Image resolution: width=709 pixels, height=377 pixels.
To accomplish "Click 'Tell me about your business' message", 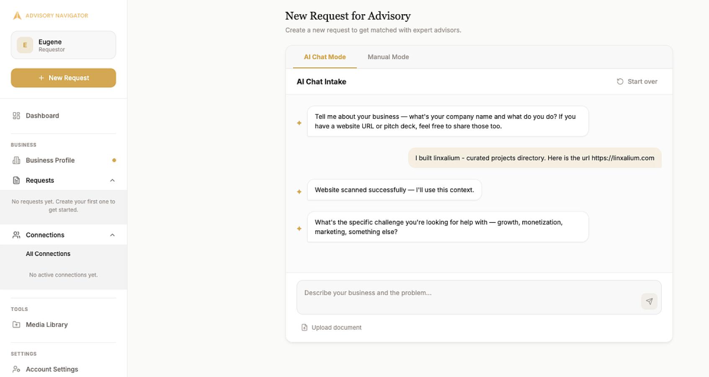I will (x=448, y=121).
